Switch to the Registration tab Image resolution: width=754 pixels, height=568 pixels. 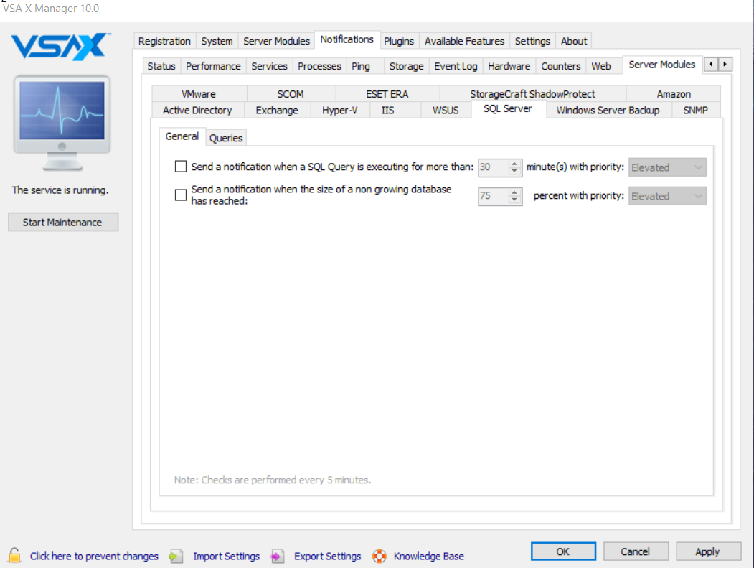pyautogui.click(x=164, y=41)
